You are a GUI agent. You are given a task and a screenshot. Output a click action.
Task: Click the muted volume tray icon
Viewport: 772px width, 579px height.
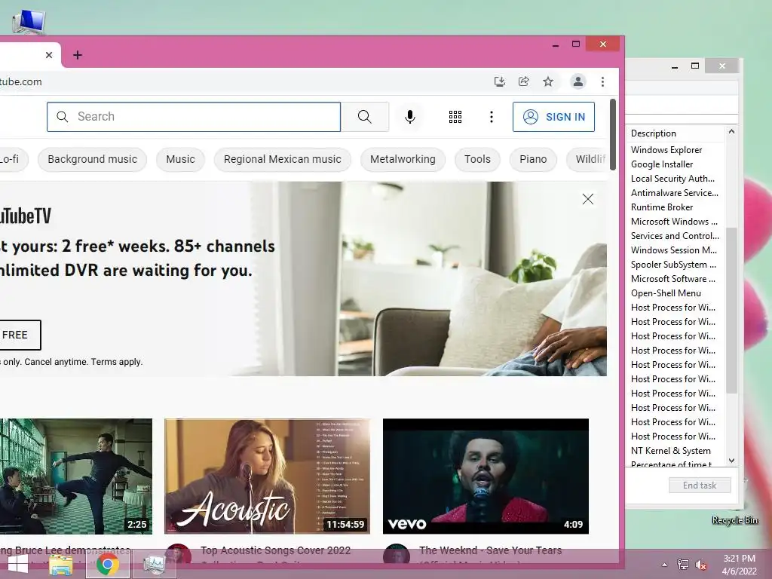[700, 565]
